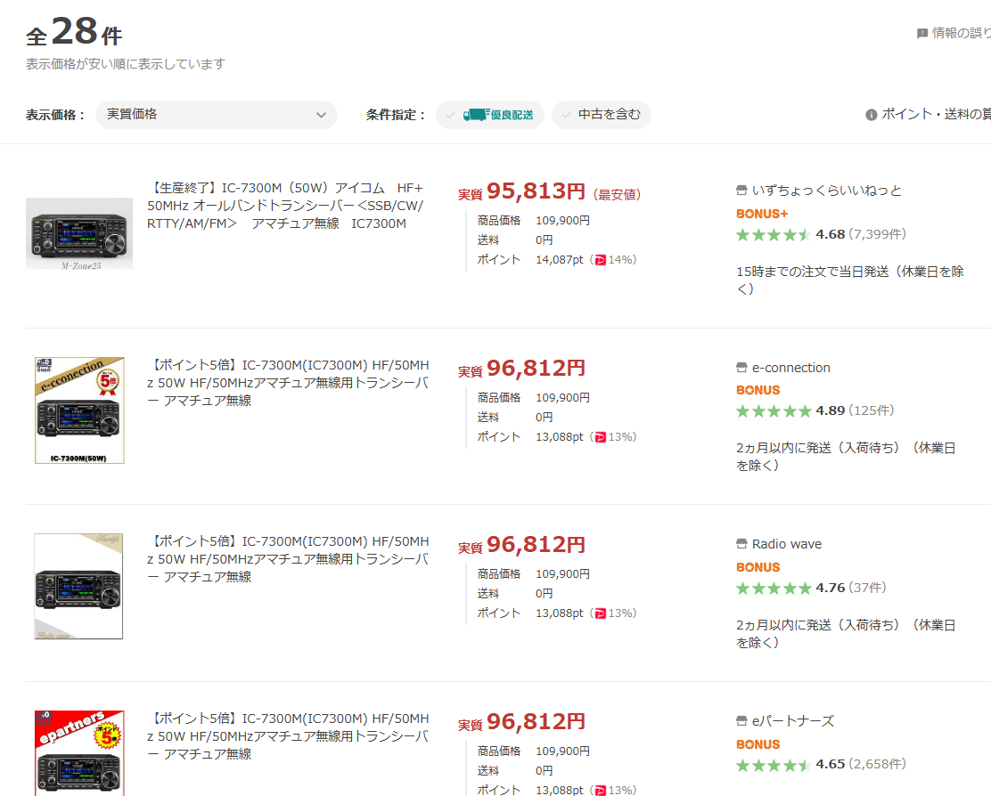991x796 pixels.
Task: Click store icon next to Radio wave
Action: point(741,544)
